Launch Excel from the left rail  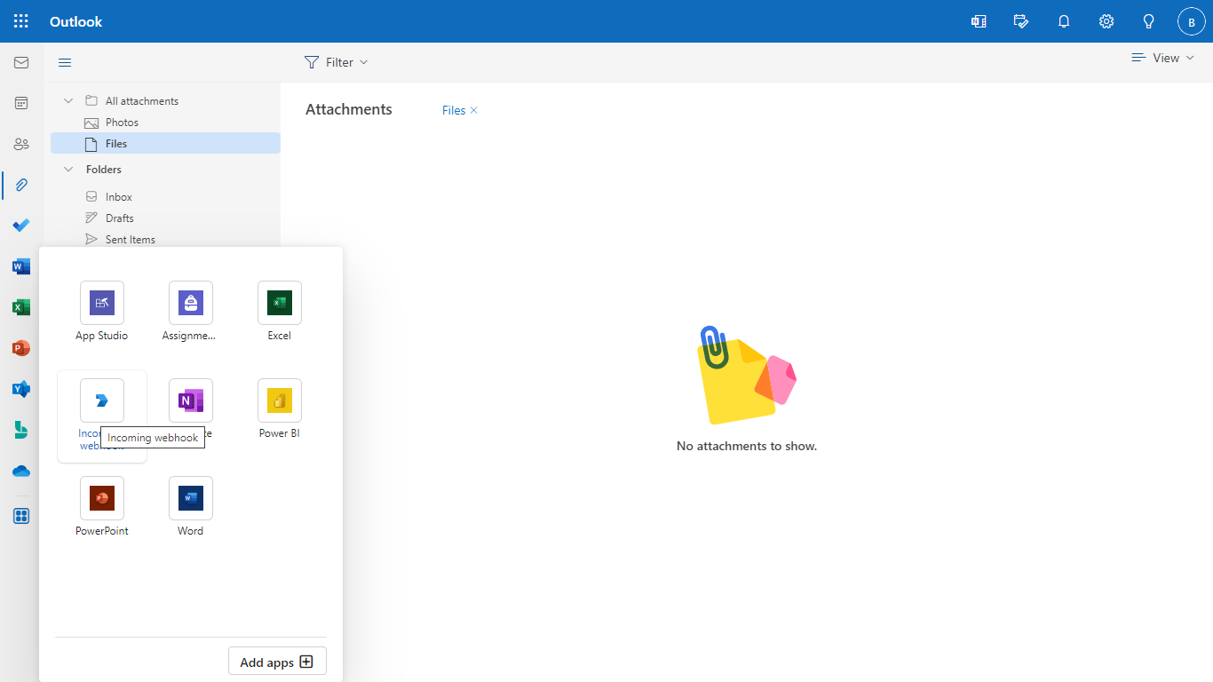(21, 307)
